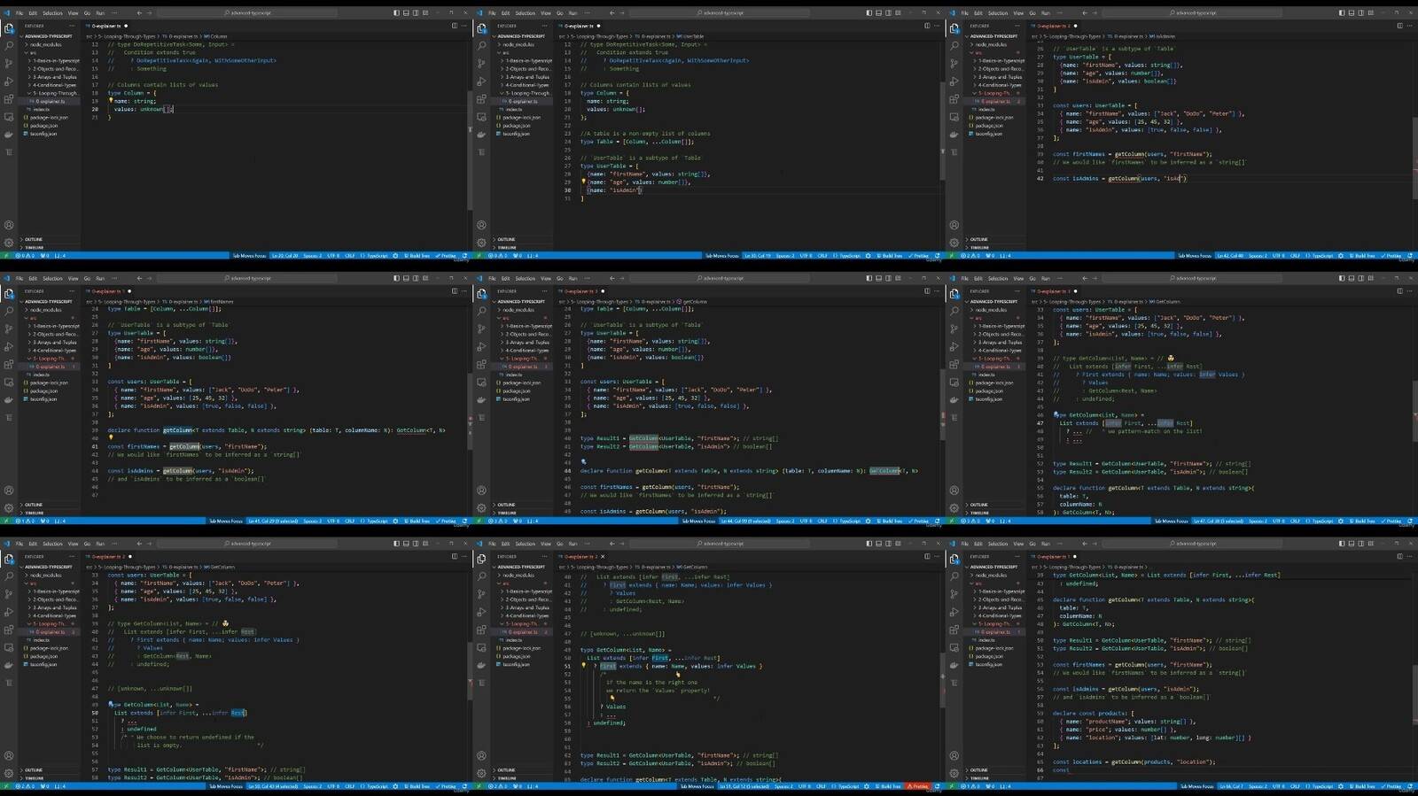This screenshot has width=1418, height=796.
Task: Open Run and Debug in top-right window
Action: pyautogui.click(x=954, y=81)
